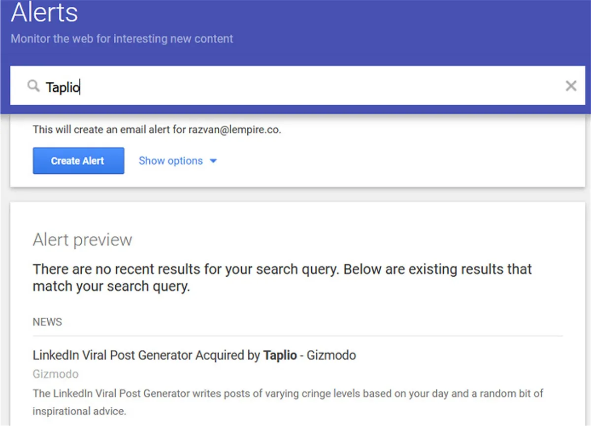Open the Show options link
591x426 pixels.
pos(170,161)
